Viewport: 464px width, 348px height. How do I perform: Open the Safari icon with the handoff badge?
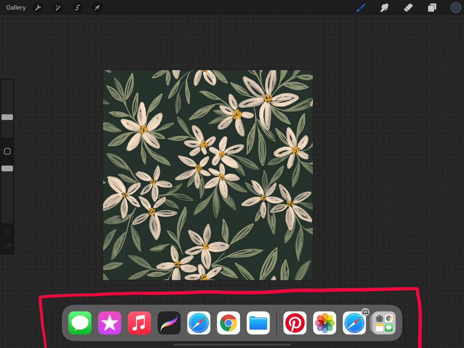(x=354, y=323)
